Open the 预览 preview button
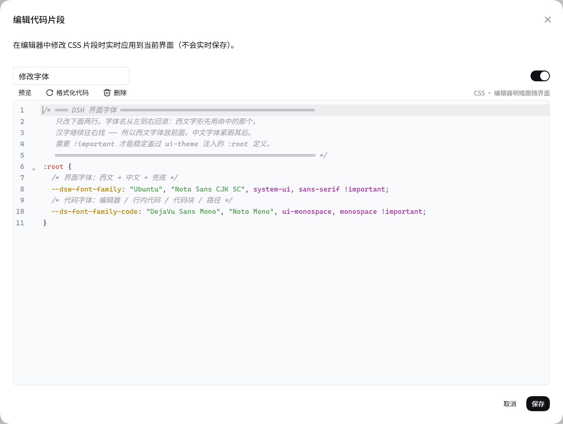Image resolution: width=563 pixels, height=424 pixels. click(25, 93)
